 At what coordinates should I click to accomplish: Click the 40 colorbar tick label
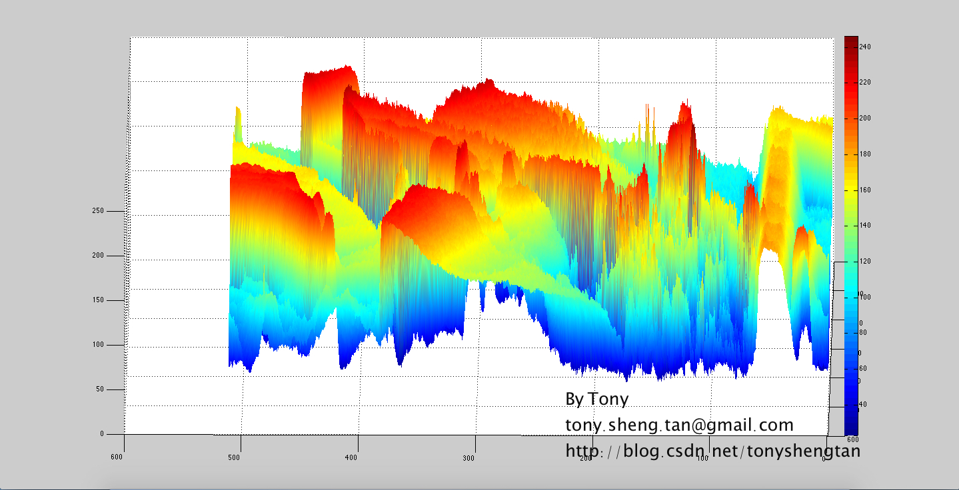863,404
